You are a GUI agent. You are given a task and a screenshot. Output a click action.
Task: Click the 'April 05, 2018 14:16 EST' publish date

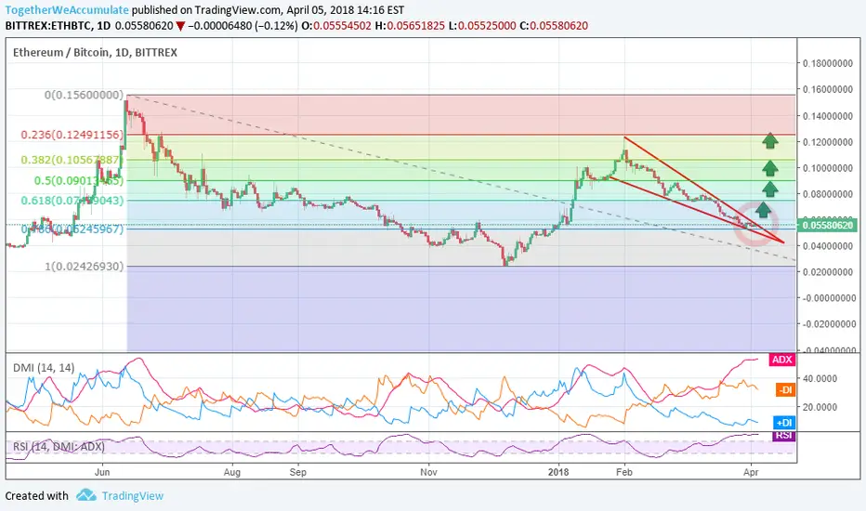tap(346, 10)
